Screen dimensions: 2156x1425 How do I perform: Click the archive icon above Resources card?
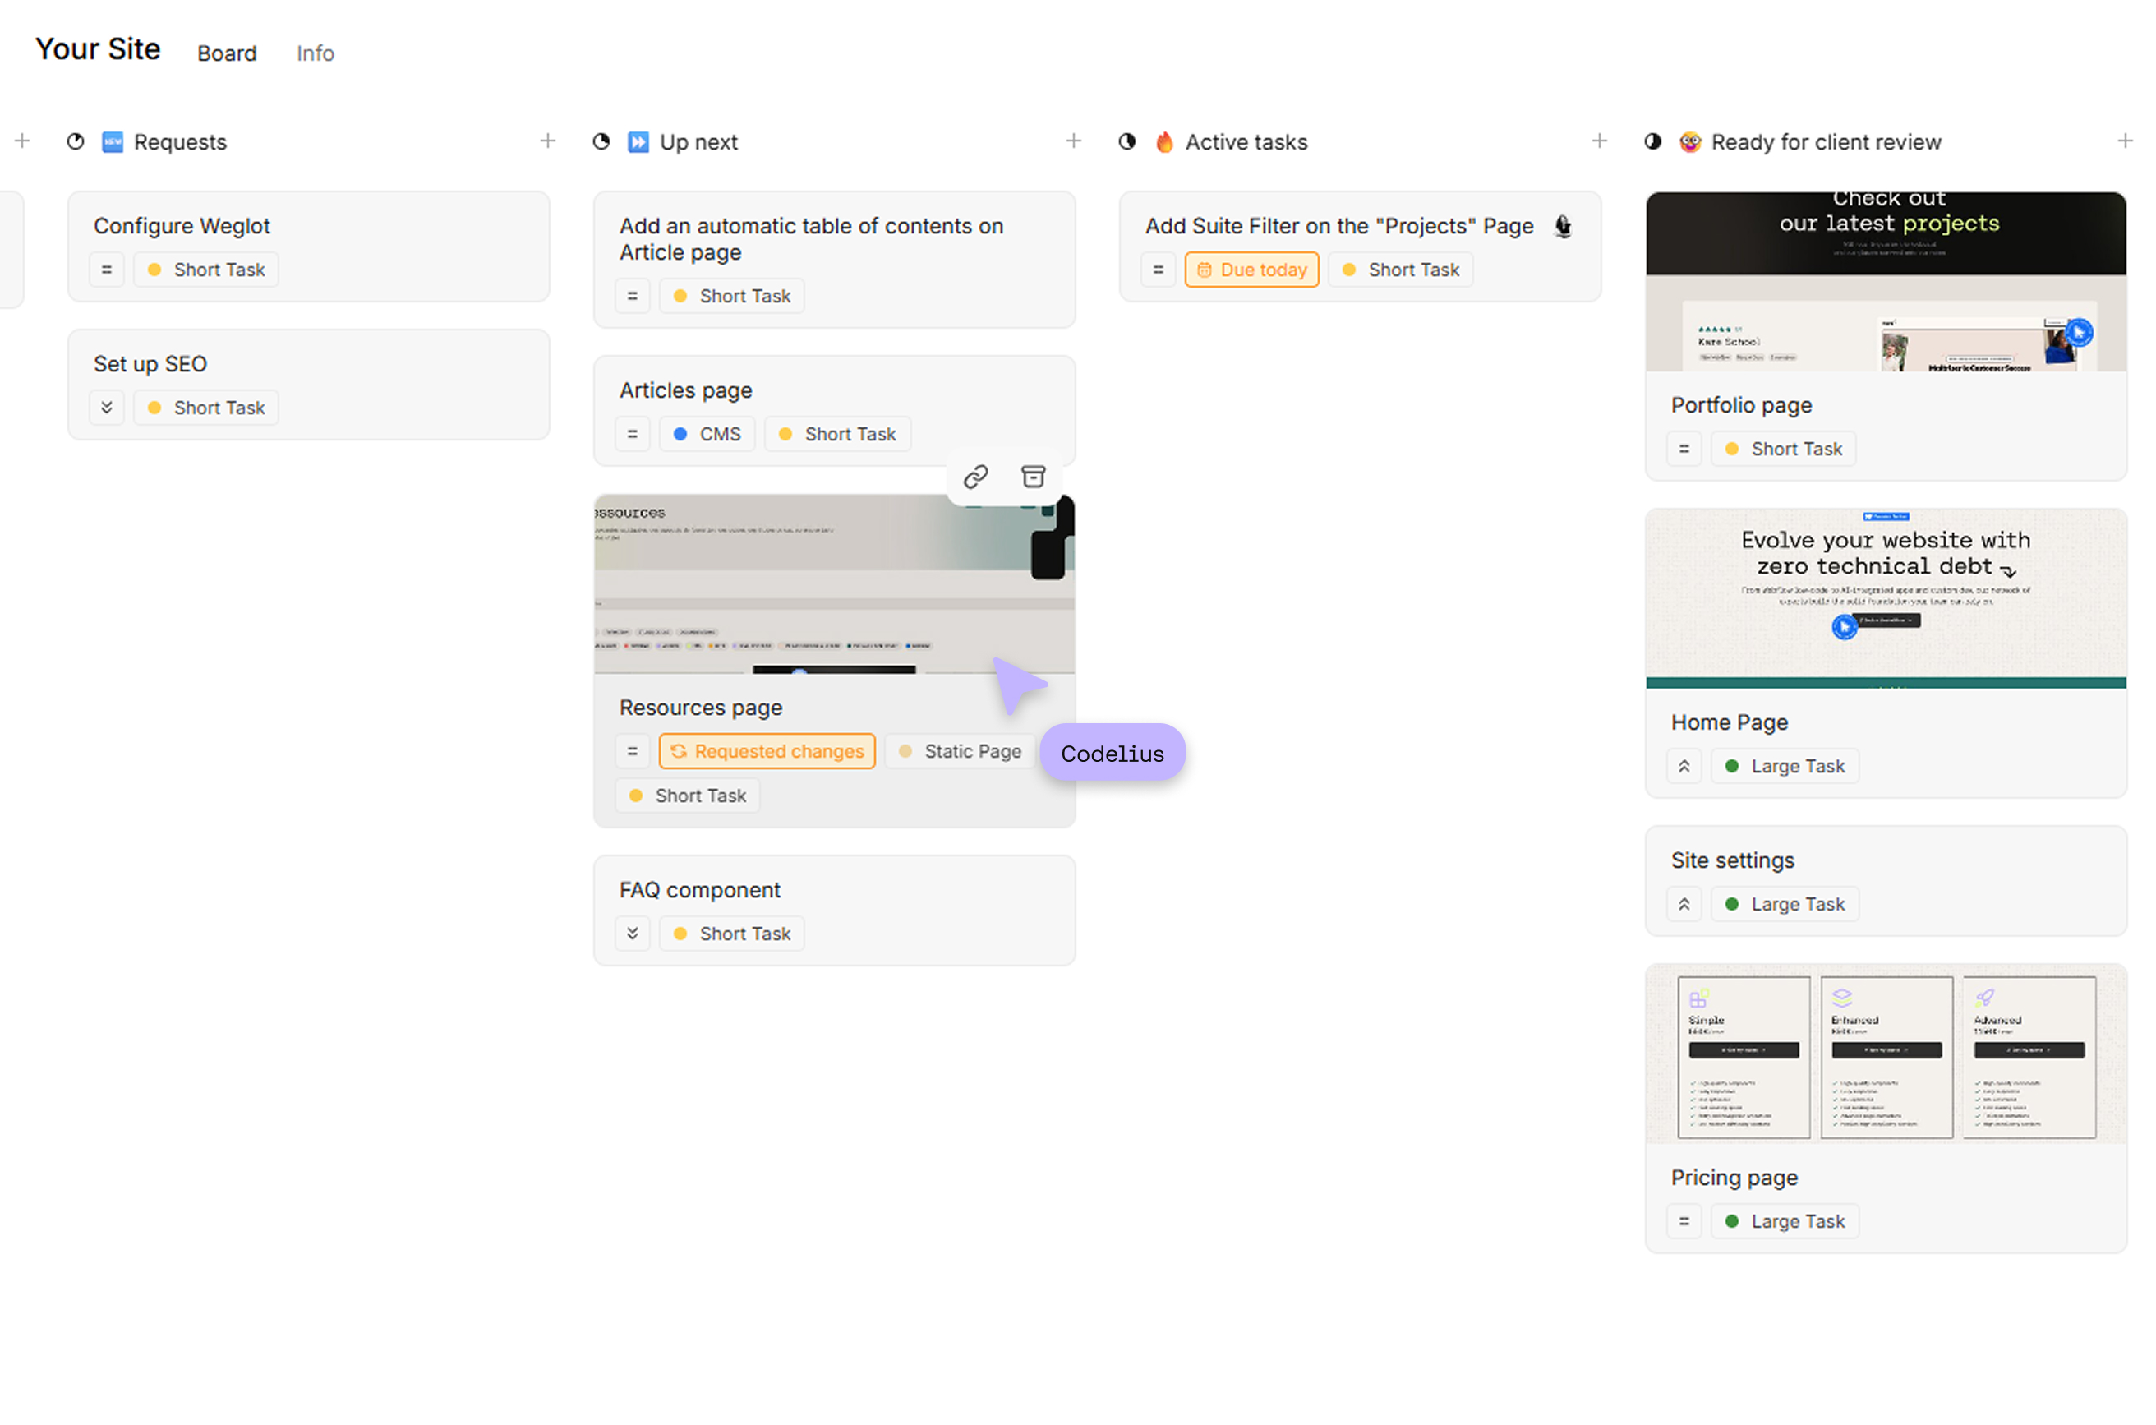[1032, 476]
